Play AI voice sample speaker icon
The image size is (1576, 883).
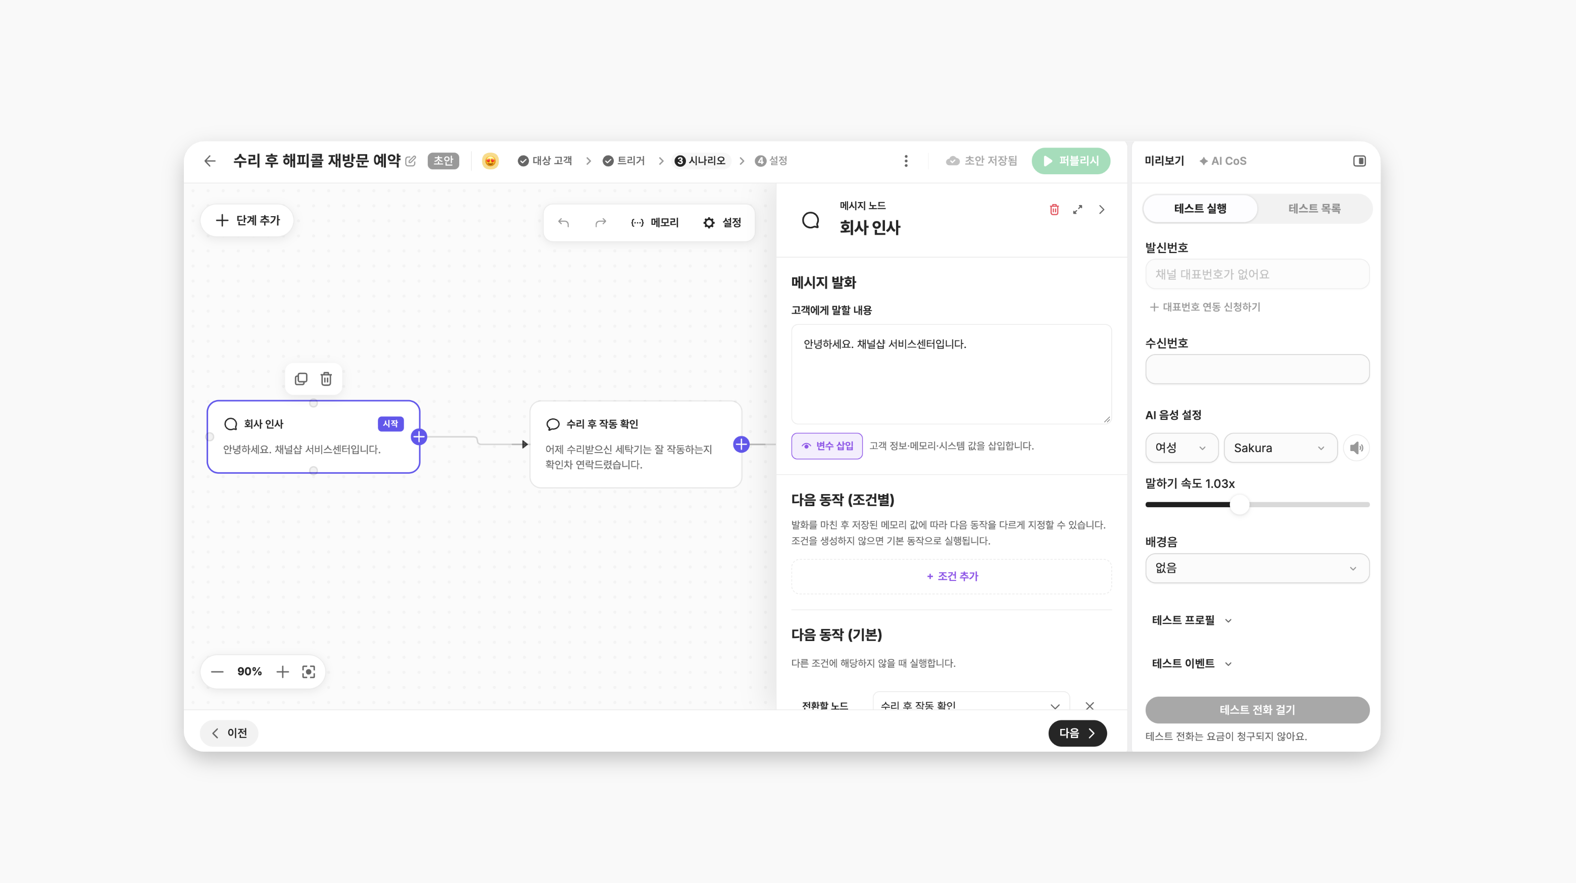coord(1356,448)
